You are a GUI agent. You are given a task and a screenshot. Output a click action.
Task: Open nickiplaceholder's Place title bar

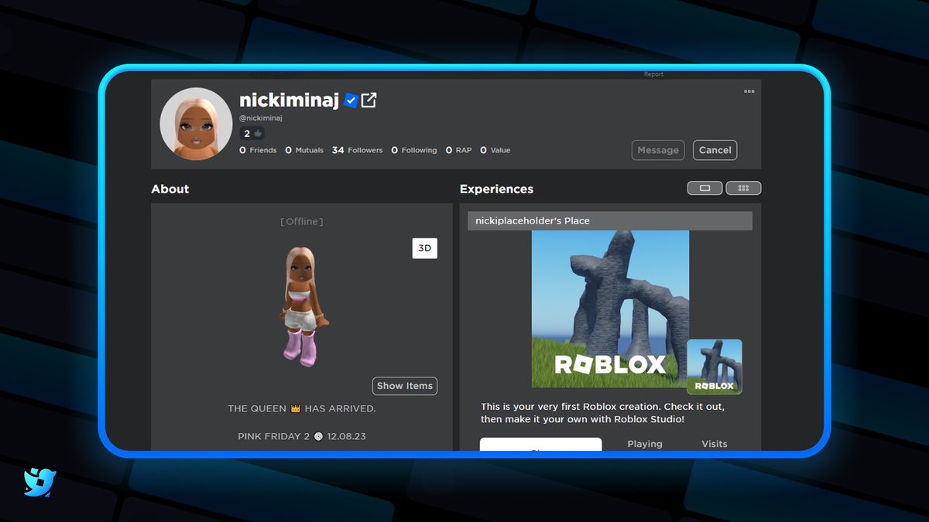pyautogui.click(x=610, y=221)
